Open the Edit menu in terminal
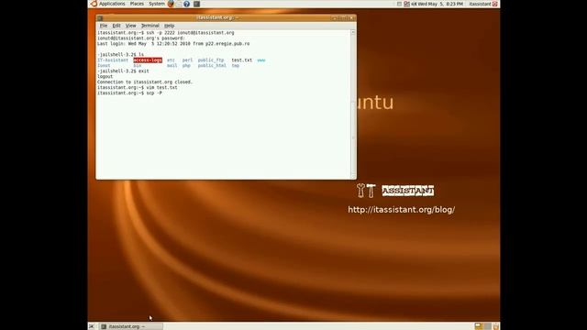Screen dimensions: 587x330 coord(116,26)
